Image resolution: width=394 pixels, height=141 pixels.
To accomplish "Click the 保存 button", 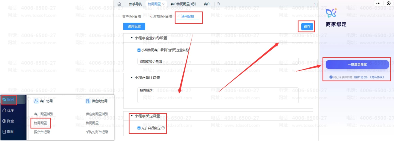I will click(x=307, y=27).
